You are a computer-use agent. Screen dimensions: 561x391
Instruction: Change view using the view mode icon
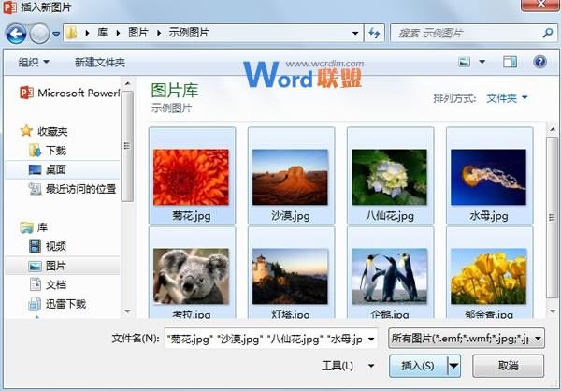pos(465,63)
